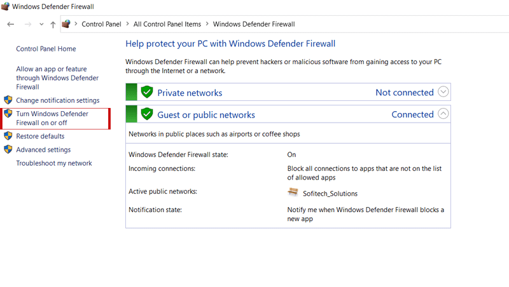This screenshot has width=509, height=287.
Task: Open Turn Windows Defender Firewall on or off
Action: 52,118
